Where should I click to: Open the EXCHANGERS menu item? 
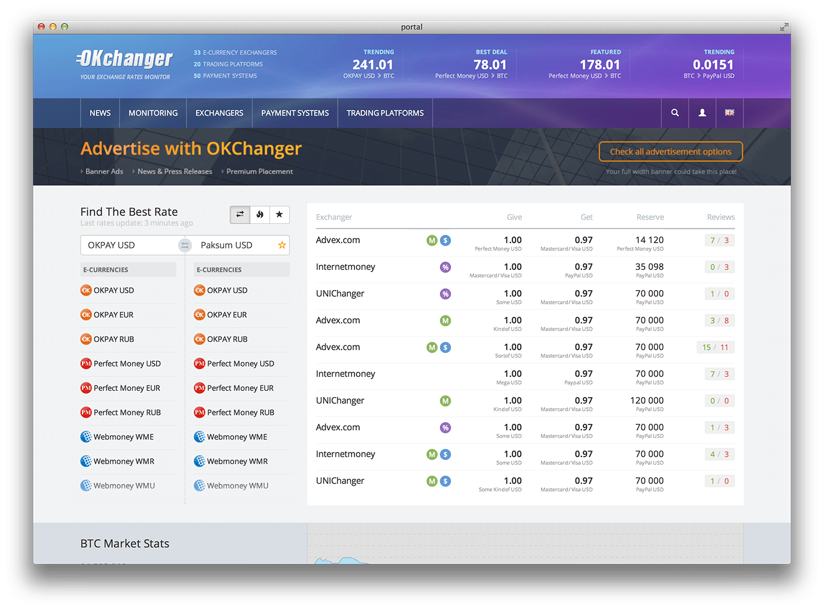tap(219, 113)
